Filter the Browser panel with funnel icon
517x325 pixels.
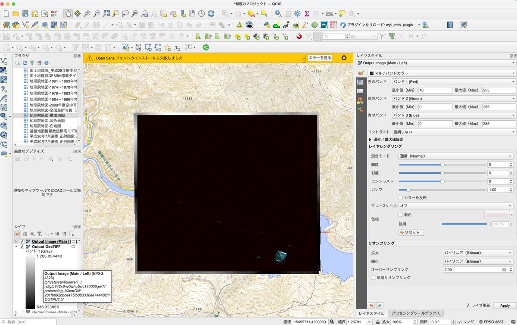pos(32,63)
